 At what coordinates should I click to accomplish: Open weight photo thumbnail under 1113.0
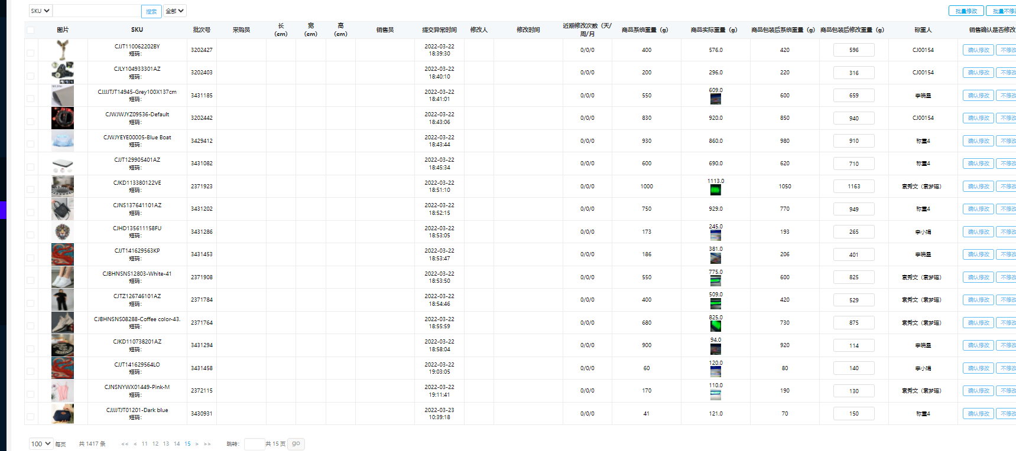coord(715,190)
